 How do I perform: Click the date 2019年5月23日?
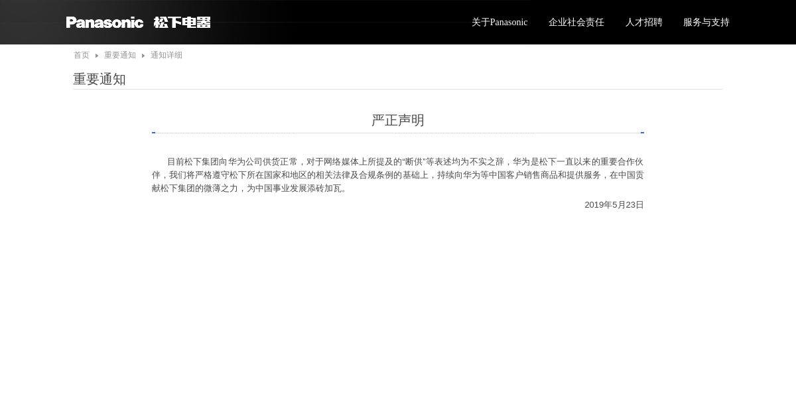point(614,205)
